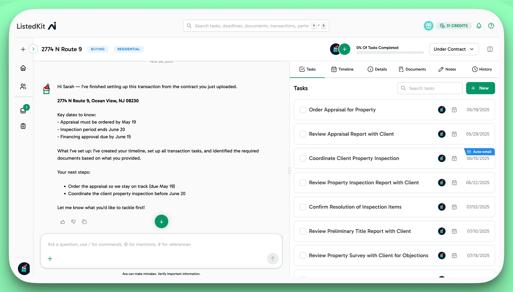Click the split-panel icon top right of header
Screen dimensions: 513x292
490,49
